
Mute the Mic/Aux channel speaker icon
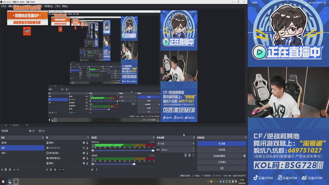(93, 150)
